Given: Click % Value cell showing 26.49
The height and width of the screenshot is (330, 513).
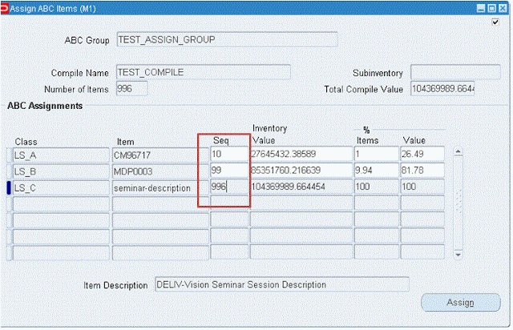Looking at the screenshot, I should pyautogui.click(x=422, y=154).
